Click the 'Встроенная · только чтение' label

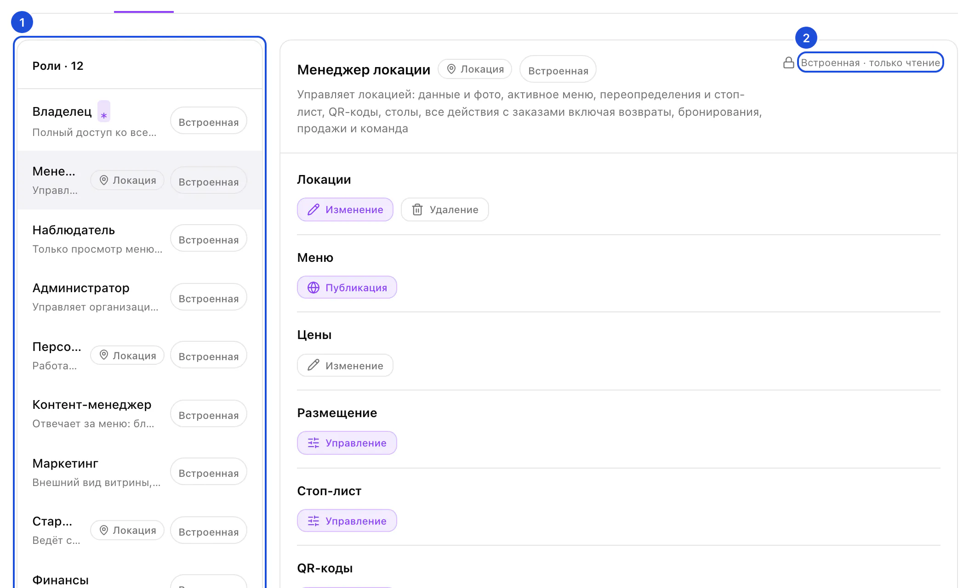[870, 62]
